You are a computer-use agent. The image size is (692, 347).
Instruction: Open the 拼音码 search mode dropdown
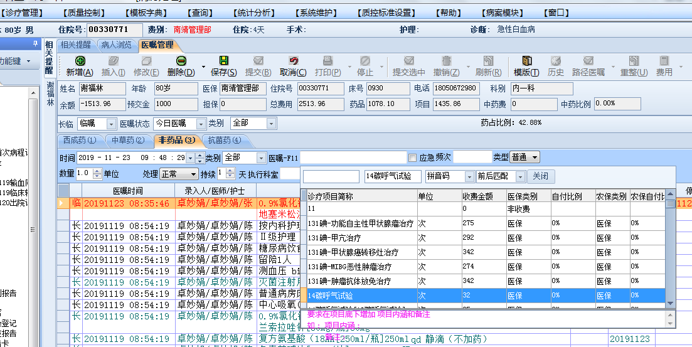(469, 176)
